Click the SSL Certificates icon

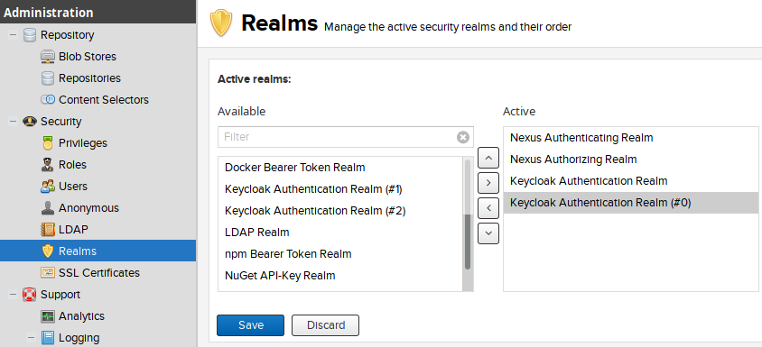tap(47, 273)
